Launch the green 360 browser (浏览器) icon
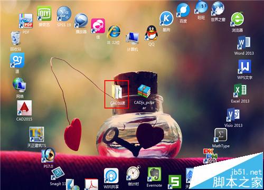Image resolution: width=264 pixels, height=190 pixels. 237,19
